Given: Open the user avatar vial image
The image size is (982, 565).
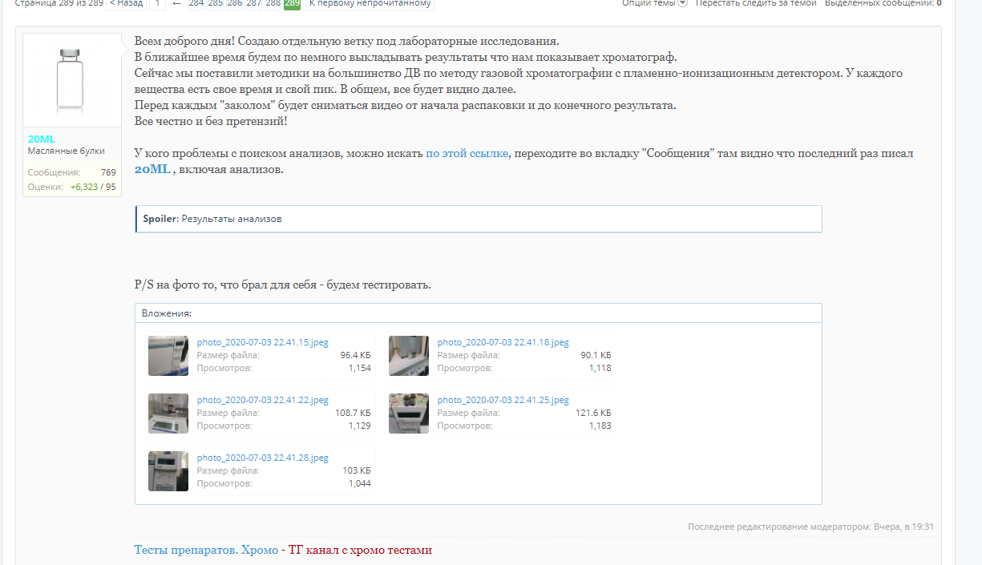Looking at the screenshot, I should tap(72, 80).
